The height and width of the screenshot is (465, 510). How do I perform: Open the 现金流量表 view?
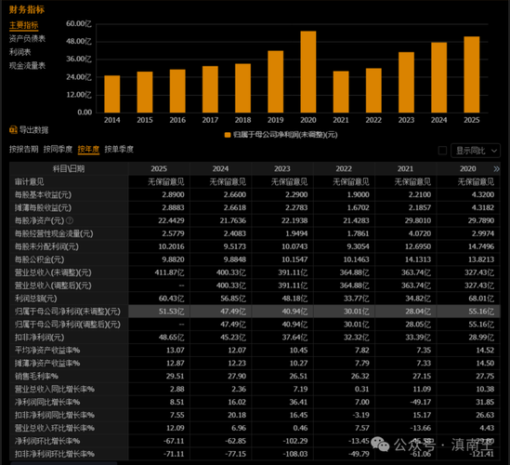click(27, 66)
